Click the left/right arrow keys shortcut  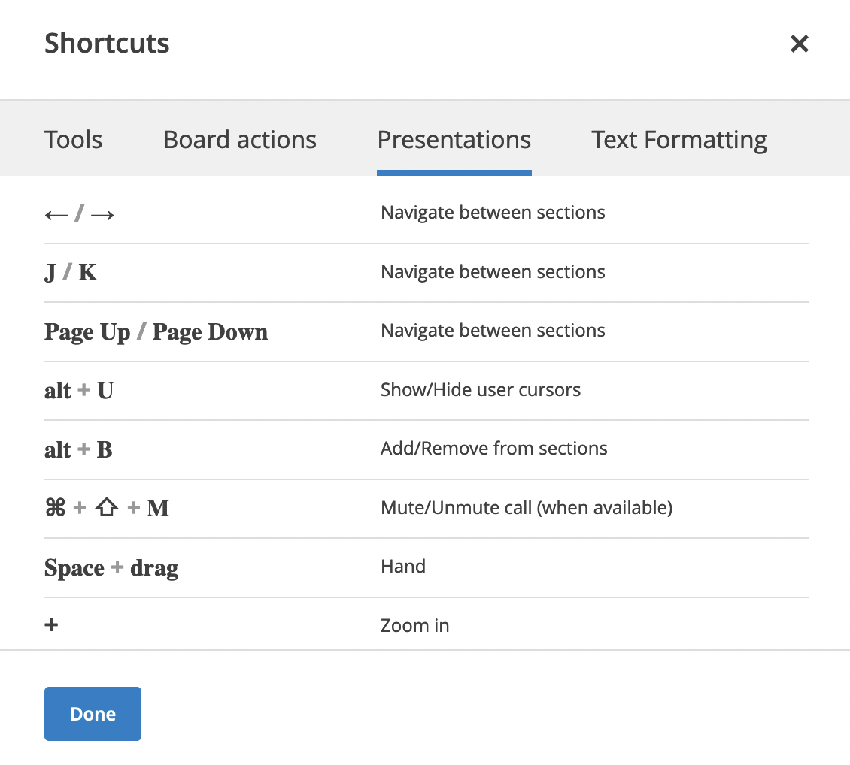pyautogui.click(x=79, y=213)
